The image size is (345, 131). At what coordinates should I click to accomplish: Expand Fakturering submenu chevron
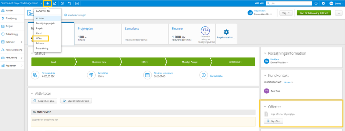[21, 58]
